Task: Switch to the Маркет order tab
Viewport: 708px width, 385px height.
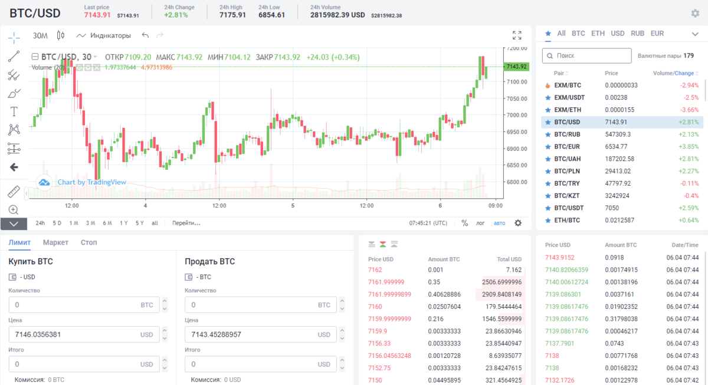Action: tap(55, 242)
